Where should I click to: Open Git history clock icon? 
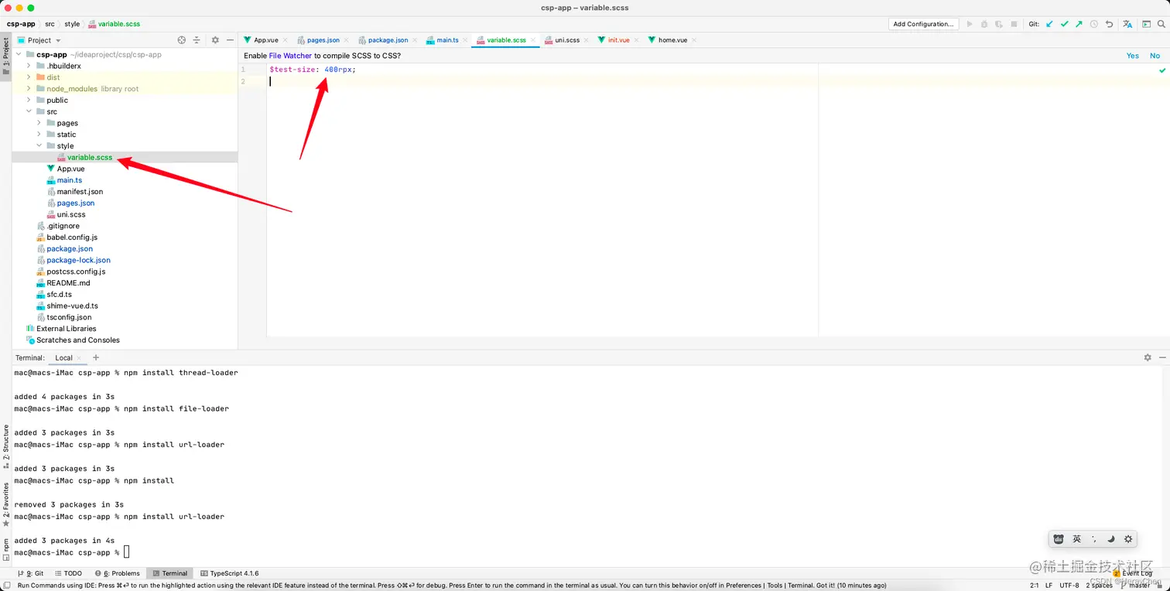click(x=1093, y=24)
